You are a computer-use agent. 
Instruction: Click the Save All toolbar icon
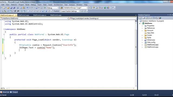[x=14, y=8]
